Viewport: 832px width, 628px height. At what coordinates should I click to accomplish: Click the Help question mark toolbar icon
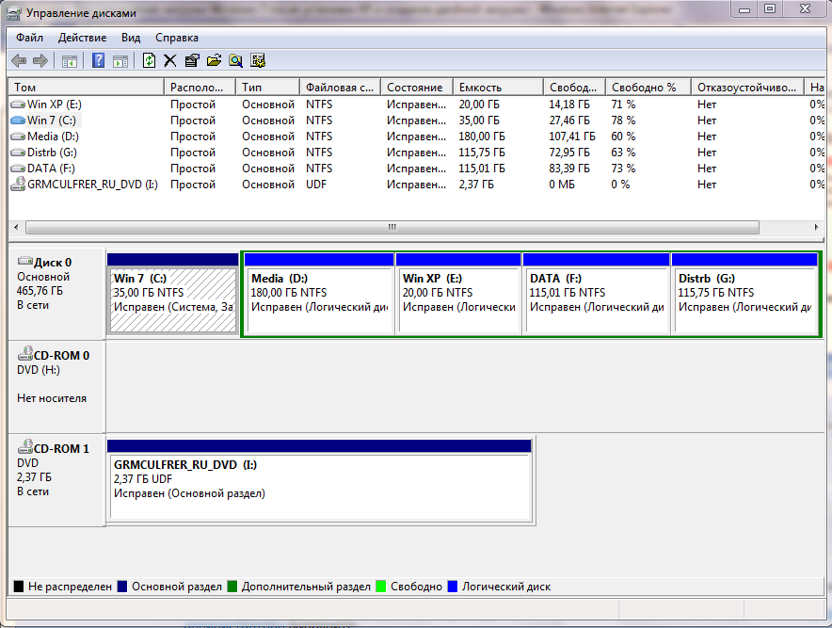(98, 60)
